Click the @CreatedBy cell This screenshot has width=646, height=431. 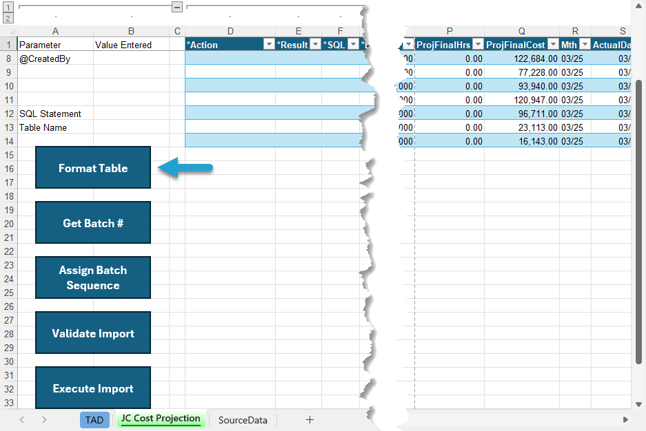click(55, 59)
